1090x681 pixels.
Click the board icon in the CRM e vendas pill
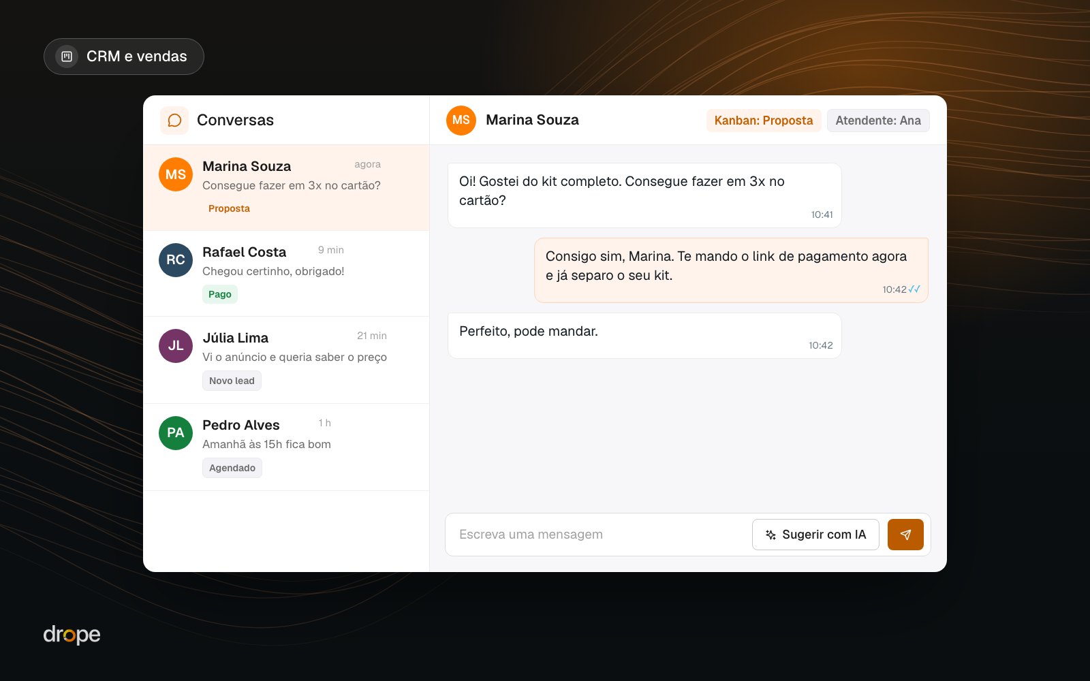(x=67, y=57)
